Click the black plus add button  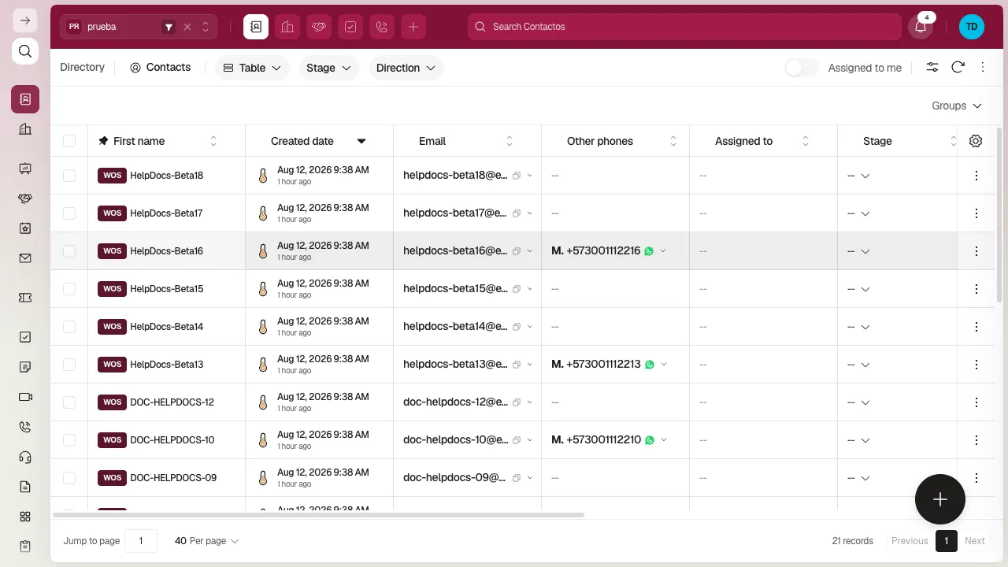pos(940,499)
